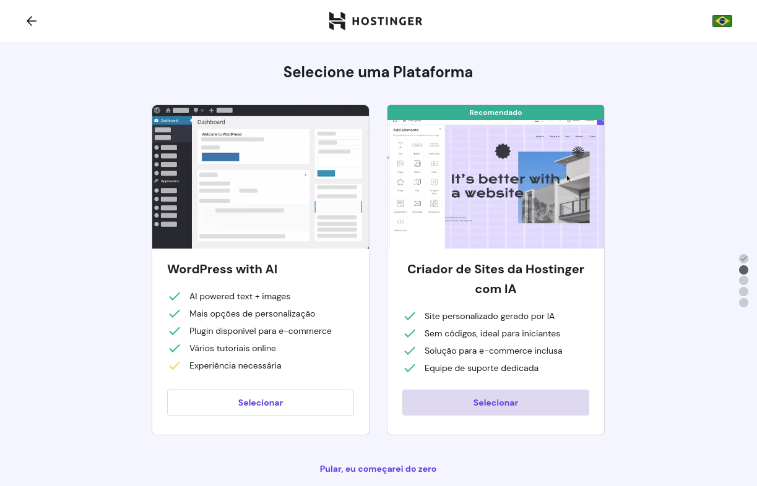The width and height of the screenshot is (757, 486).
Task: Click the yellow check beside 'Experiência necessária'
Action: [175, 365]
